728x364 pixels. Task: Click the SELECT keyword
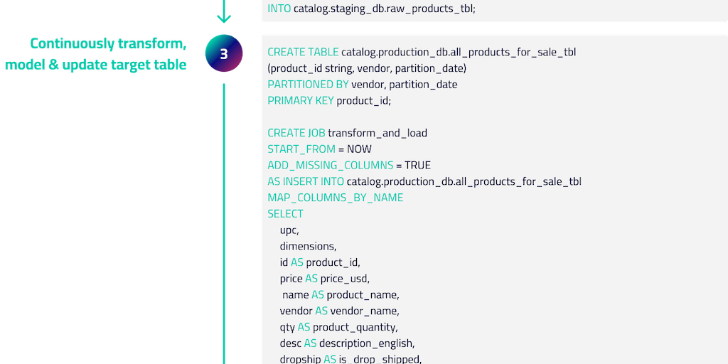click(x=285, y=213)
